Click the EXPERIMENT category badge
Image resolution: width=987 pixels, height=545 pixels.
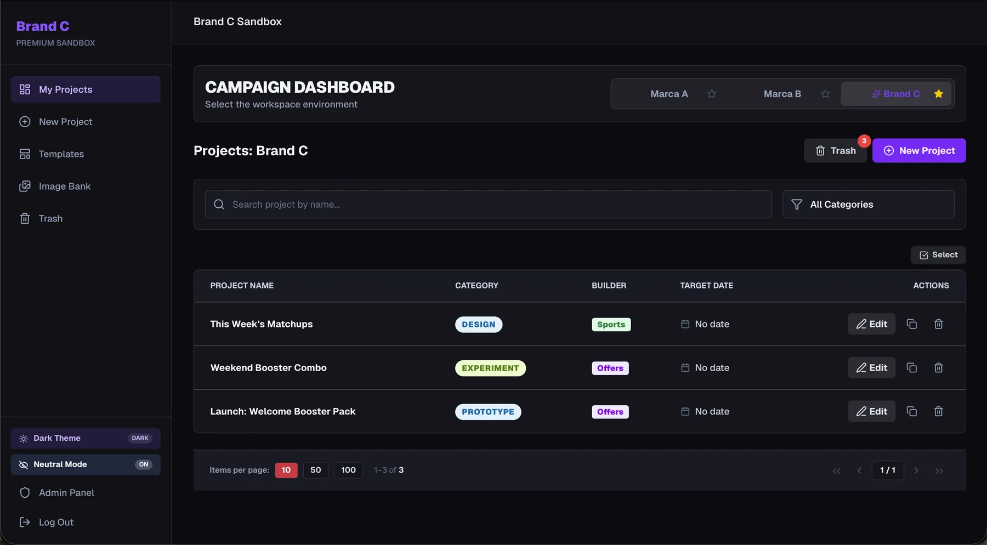point(490,368)
